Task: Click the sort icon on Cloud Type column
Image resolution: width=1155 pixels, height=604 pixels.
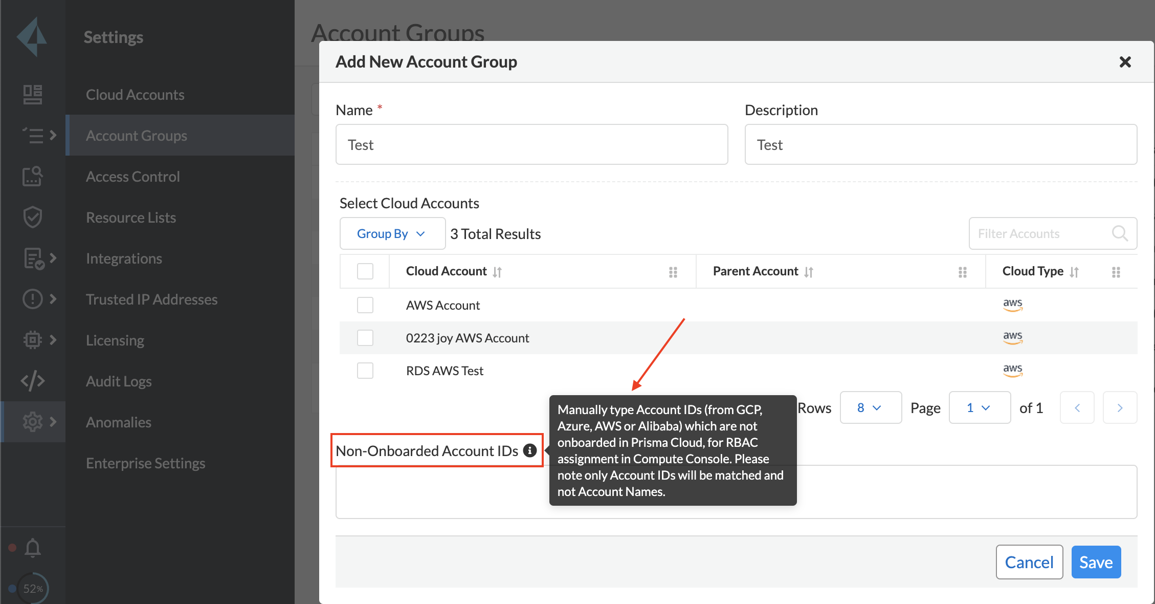Action: [1074, 272]
